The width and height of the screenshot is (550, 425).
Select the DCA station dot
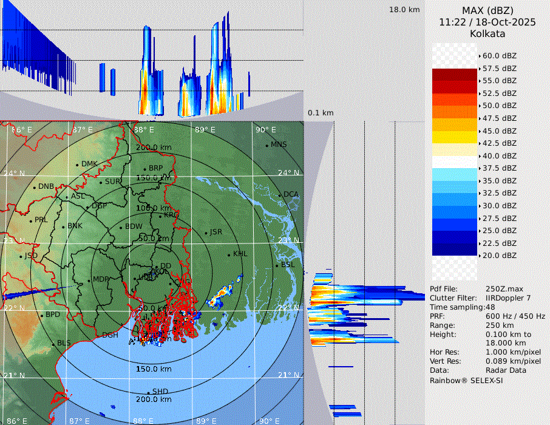(x=279, y=195)
